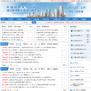Open the second item in the blue navigation bar
Screen dimensions: 91x91
pos(11,19)
